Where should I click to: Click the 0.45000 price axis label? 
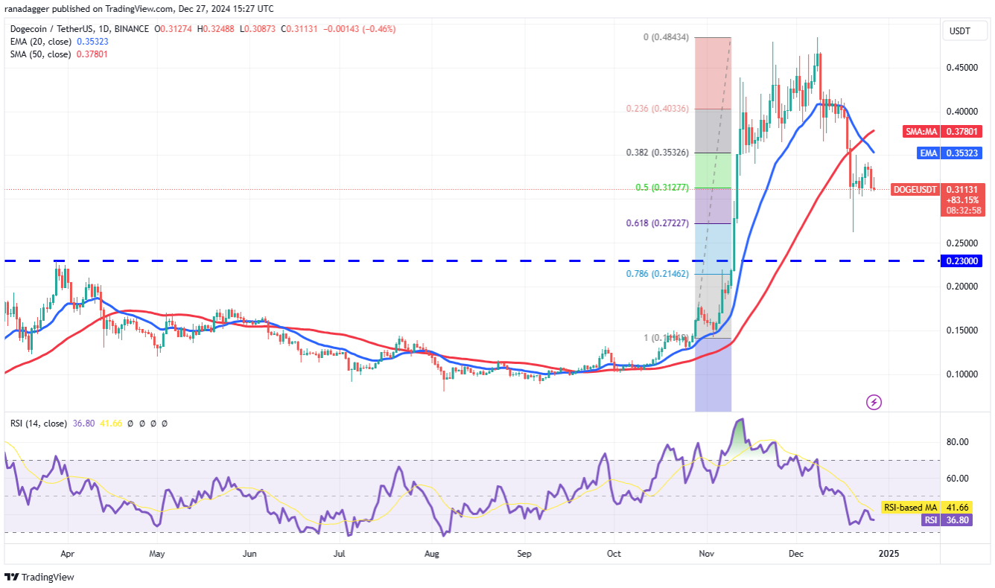pos(961,68)
